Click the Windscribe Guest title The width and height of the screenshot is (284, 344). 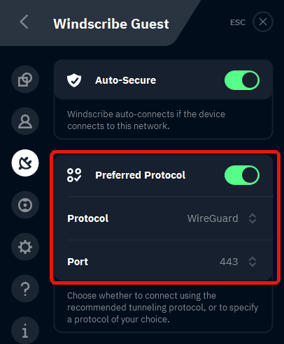pyautogui.click(x=111, y=24)
